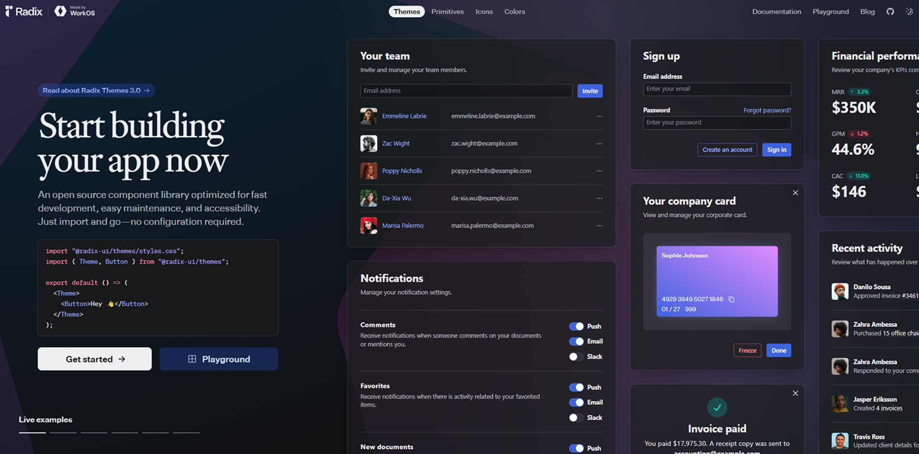Click the green Invoice paid checkmark icon
This screenshot has width=919, height=454.
click(717, 408)
